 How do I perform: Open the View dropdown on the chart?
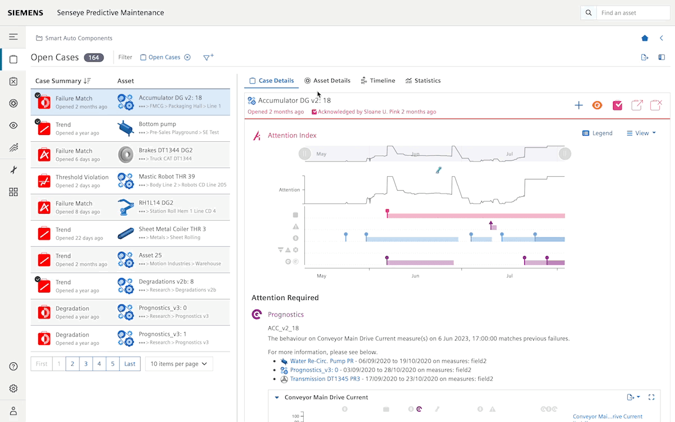tap(641, 133)
